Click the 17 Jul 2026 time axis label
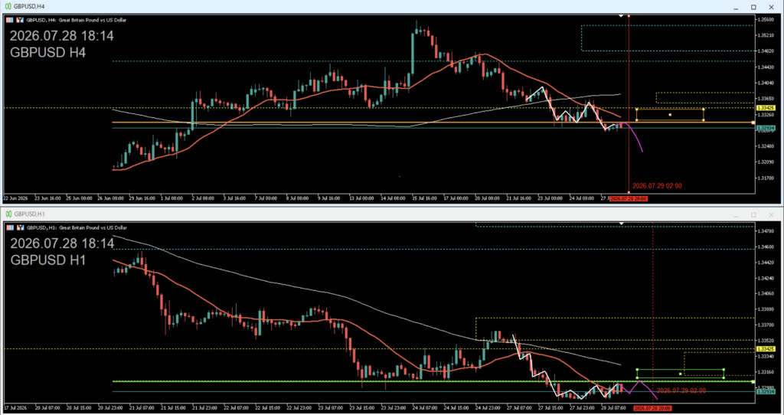784x415 pixels. 15,409
